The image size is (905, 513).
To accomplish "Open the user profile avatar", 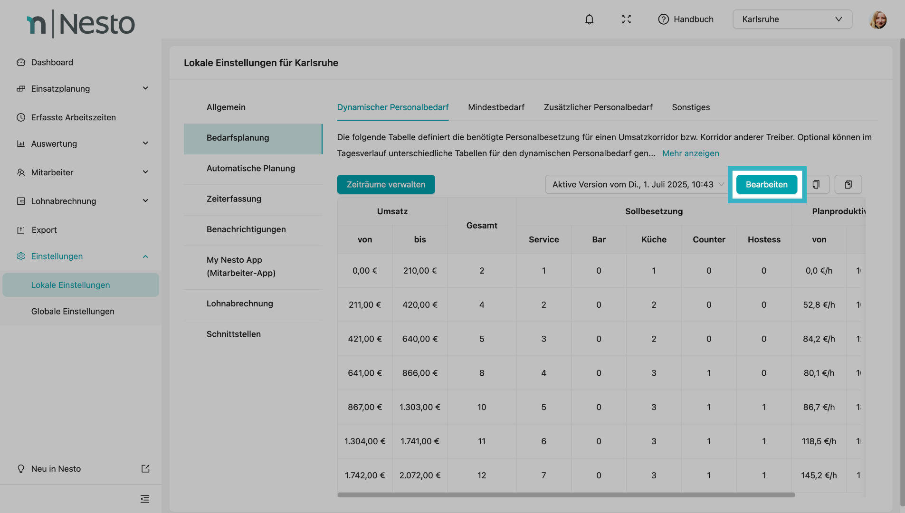I will (x=877, y=20).
